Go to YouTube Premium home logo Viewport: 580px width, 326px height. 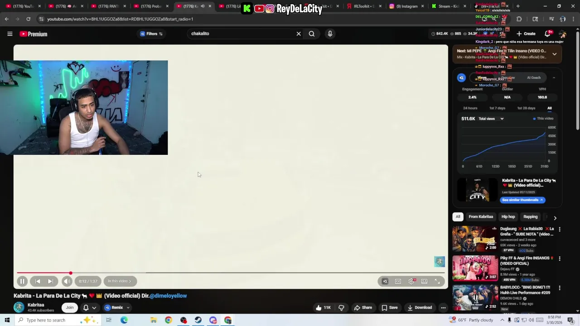point(34,34)
